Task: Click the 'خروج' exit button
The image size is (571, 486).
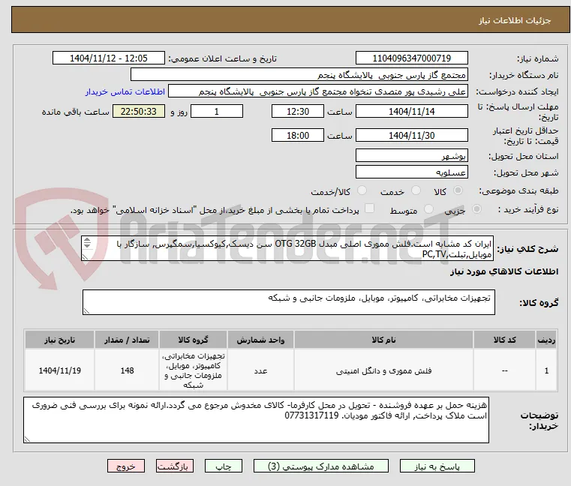Action: pos(126,466)
